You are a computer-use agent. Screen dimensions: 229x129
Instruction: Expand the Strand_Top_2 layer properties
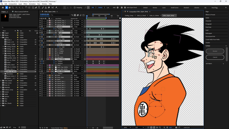[x=48, y=23]
